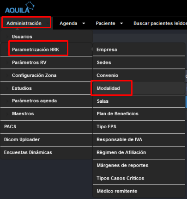The image size is (187, 199).
Task: Expand the Agenda dropdown arrow
Action: [x=84, y=24]
